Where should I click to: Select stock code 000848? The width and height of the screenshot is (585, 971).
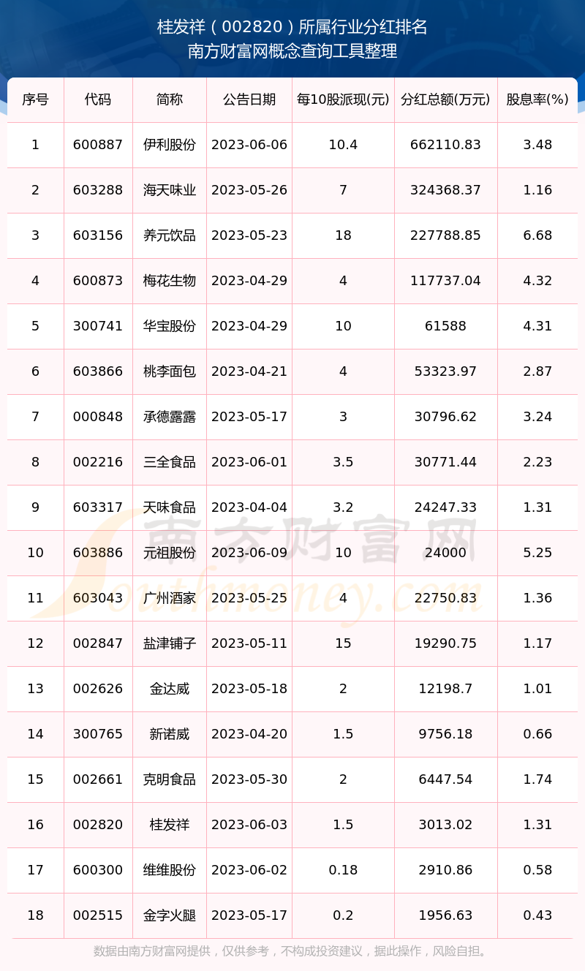click(98, 417)
